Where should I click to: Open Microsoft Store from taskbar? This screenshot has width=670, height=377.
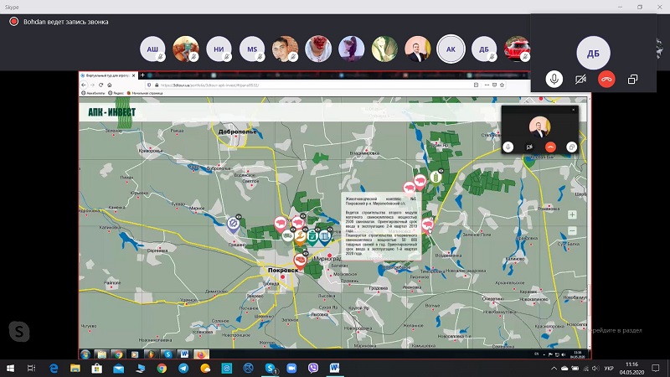pos(97,368)
